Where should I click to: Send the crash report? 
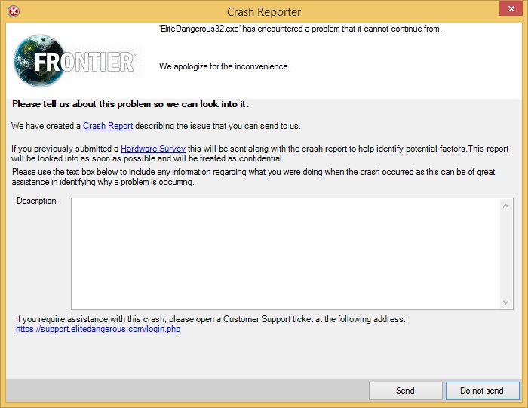tap(406, 391)
